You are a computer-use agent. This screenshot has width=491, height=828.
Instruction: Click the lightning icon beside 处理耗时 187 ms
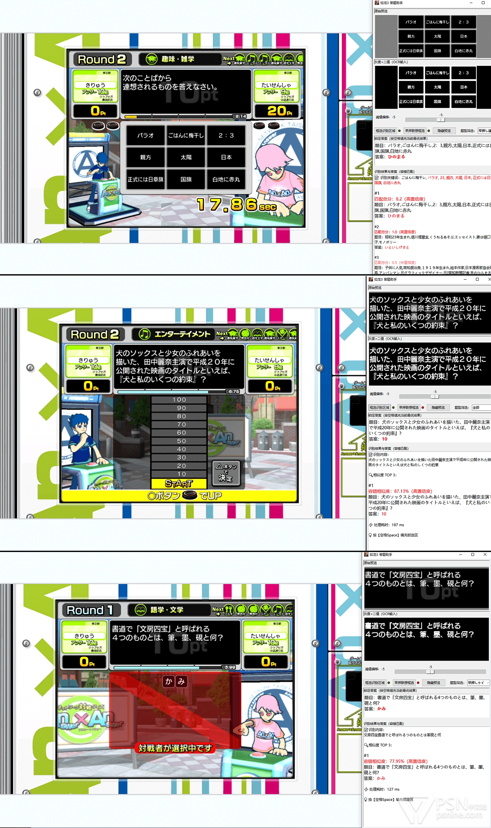[371, 525]
